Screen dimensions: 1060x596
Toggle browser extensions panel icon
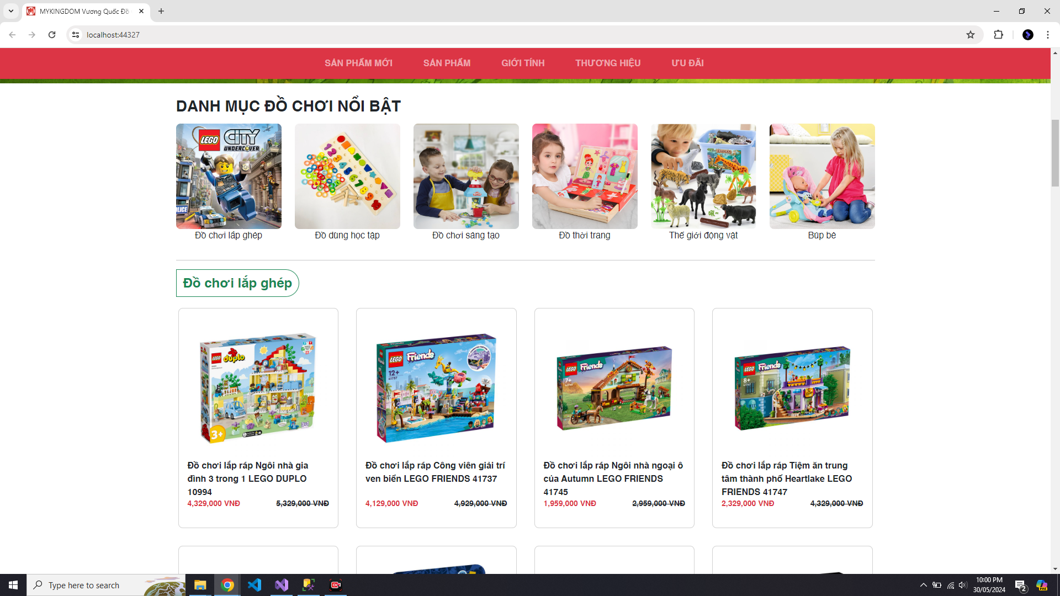coord(998,34)
